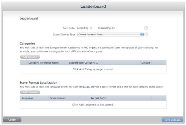Click the empty language table row
The height and width of the screenshot is (125, 186).
click(93, 105)
